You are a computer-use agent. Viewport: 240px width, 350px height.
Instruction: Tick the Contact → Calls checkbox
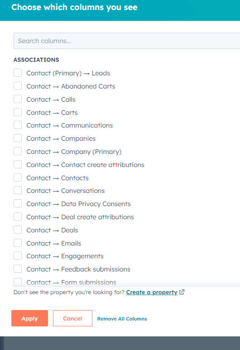[18, 99]
